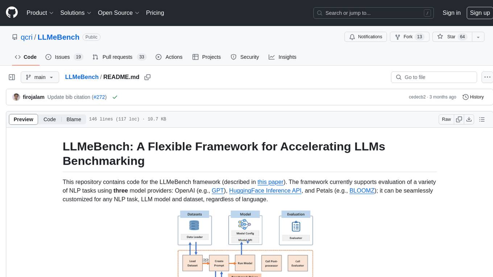The height and width of the screenshot is (277, 493).
Task: Select the Preview view
Action: [24, 119]
